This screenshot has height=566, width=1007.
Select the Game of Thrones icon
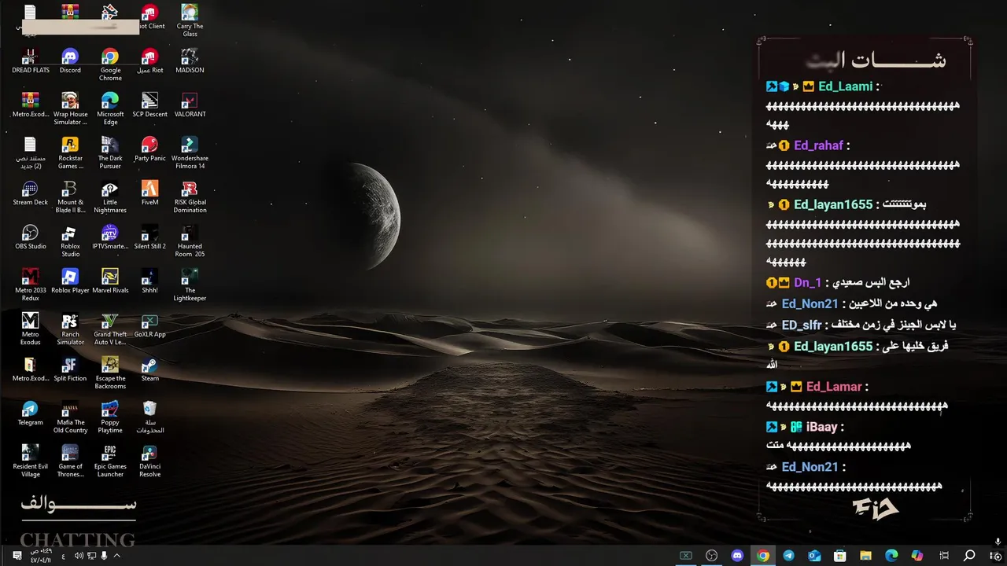[70, 461]
